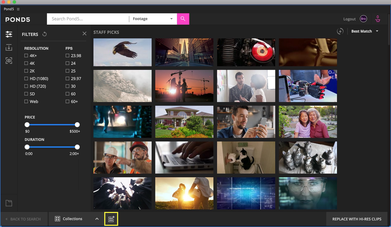Click the Collections grid icon

57,219
